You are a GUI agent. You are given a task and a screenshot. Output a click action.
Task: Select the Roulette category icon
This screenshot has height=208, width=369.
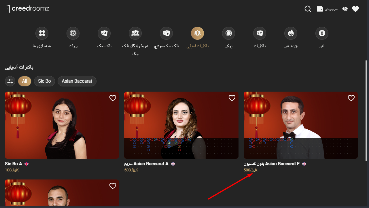point(73,33)
